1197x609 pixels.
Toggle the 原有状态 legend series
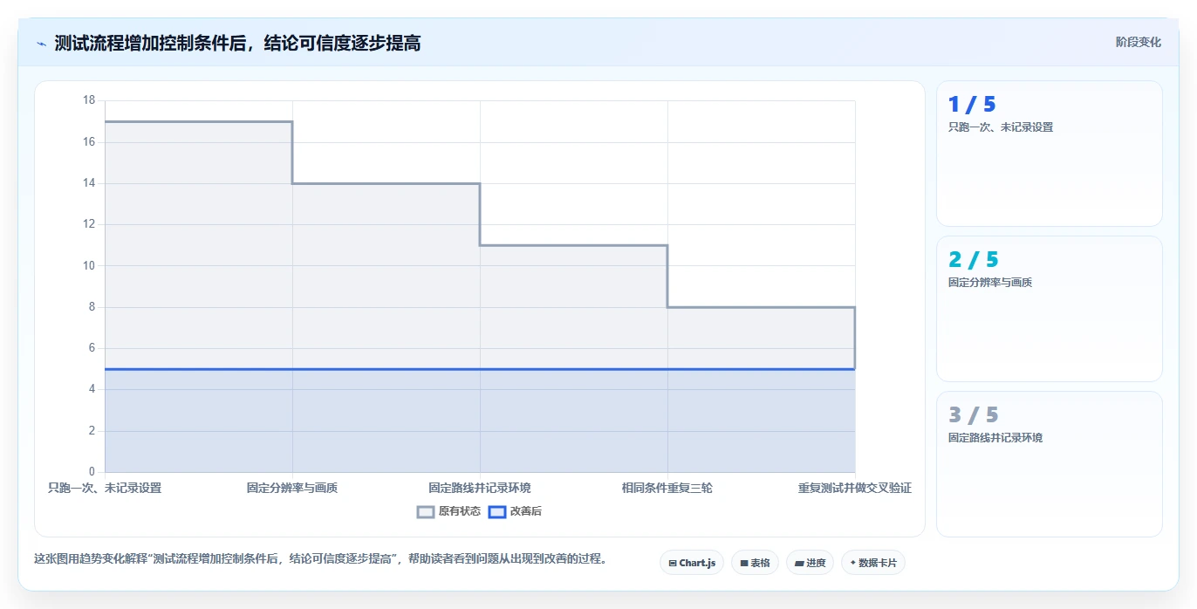click(448, 511)
